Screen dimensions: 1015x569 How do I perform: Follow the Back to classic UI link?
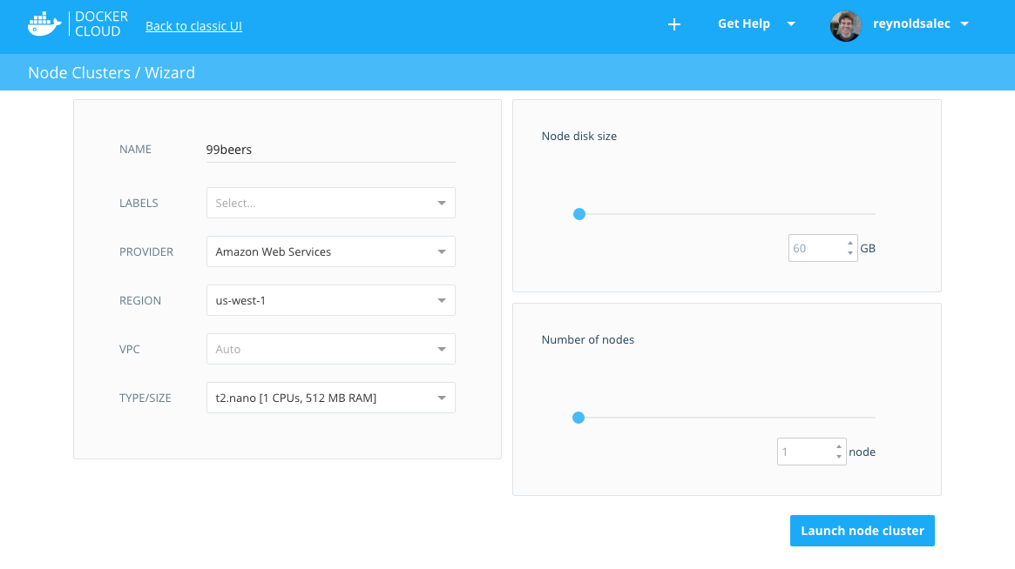(193, 26)
